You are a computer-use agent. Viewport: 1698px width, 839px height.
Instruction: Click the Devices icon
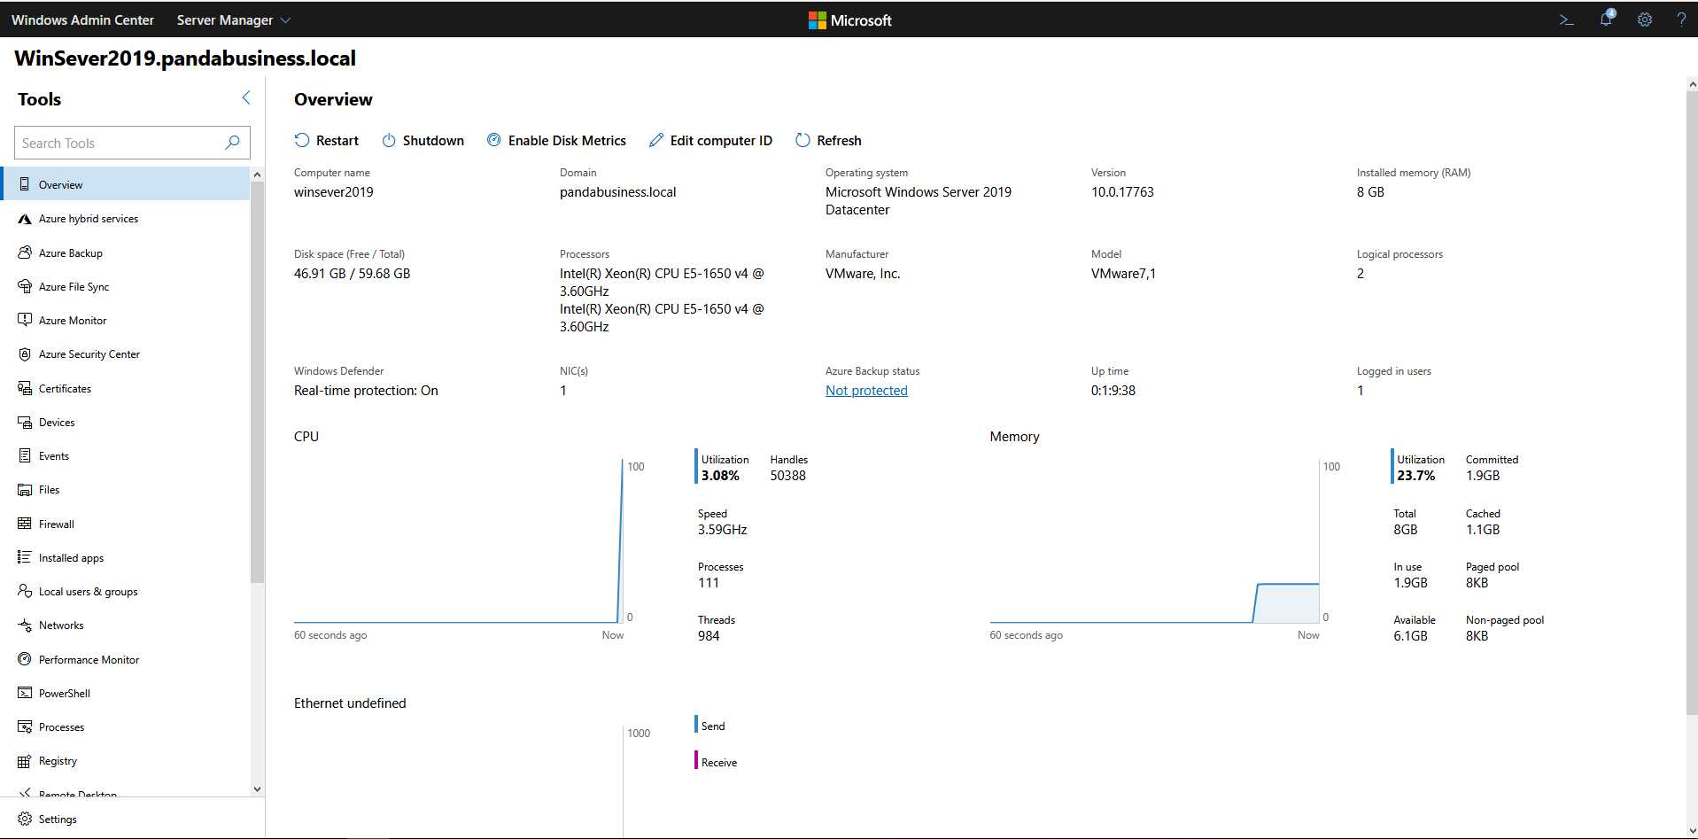point(25,422)
